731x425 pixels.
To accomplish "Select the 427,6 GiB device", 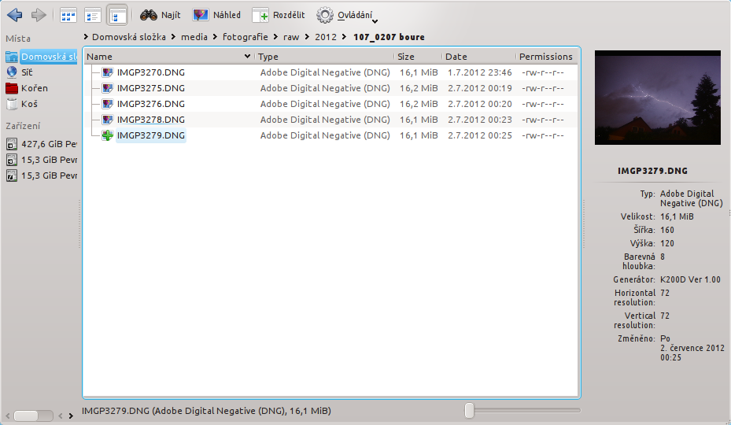I will tap(43, 144).
